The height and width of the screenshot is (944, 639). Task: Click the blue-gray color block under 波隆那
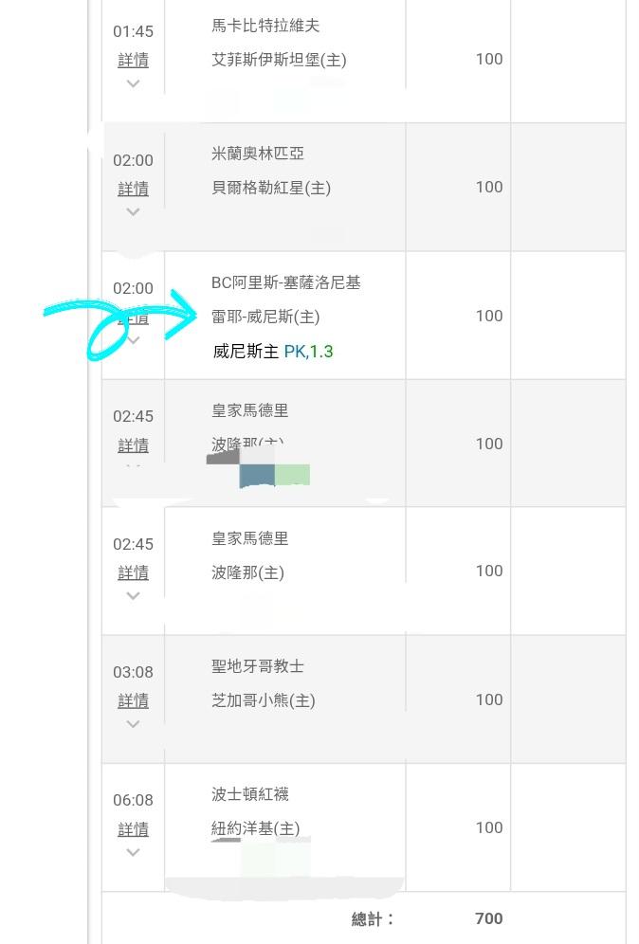click(257, 475)
